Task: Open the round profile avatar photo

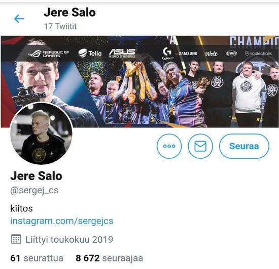Action: (x=41, y=133)
